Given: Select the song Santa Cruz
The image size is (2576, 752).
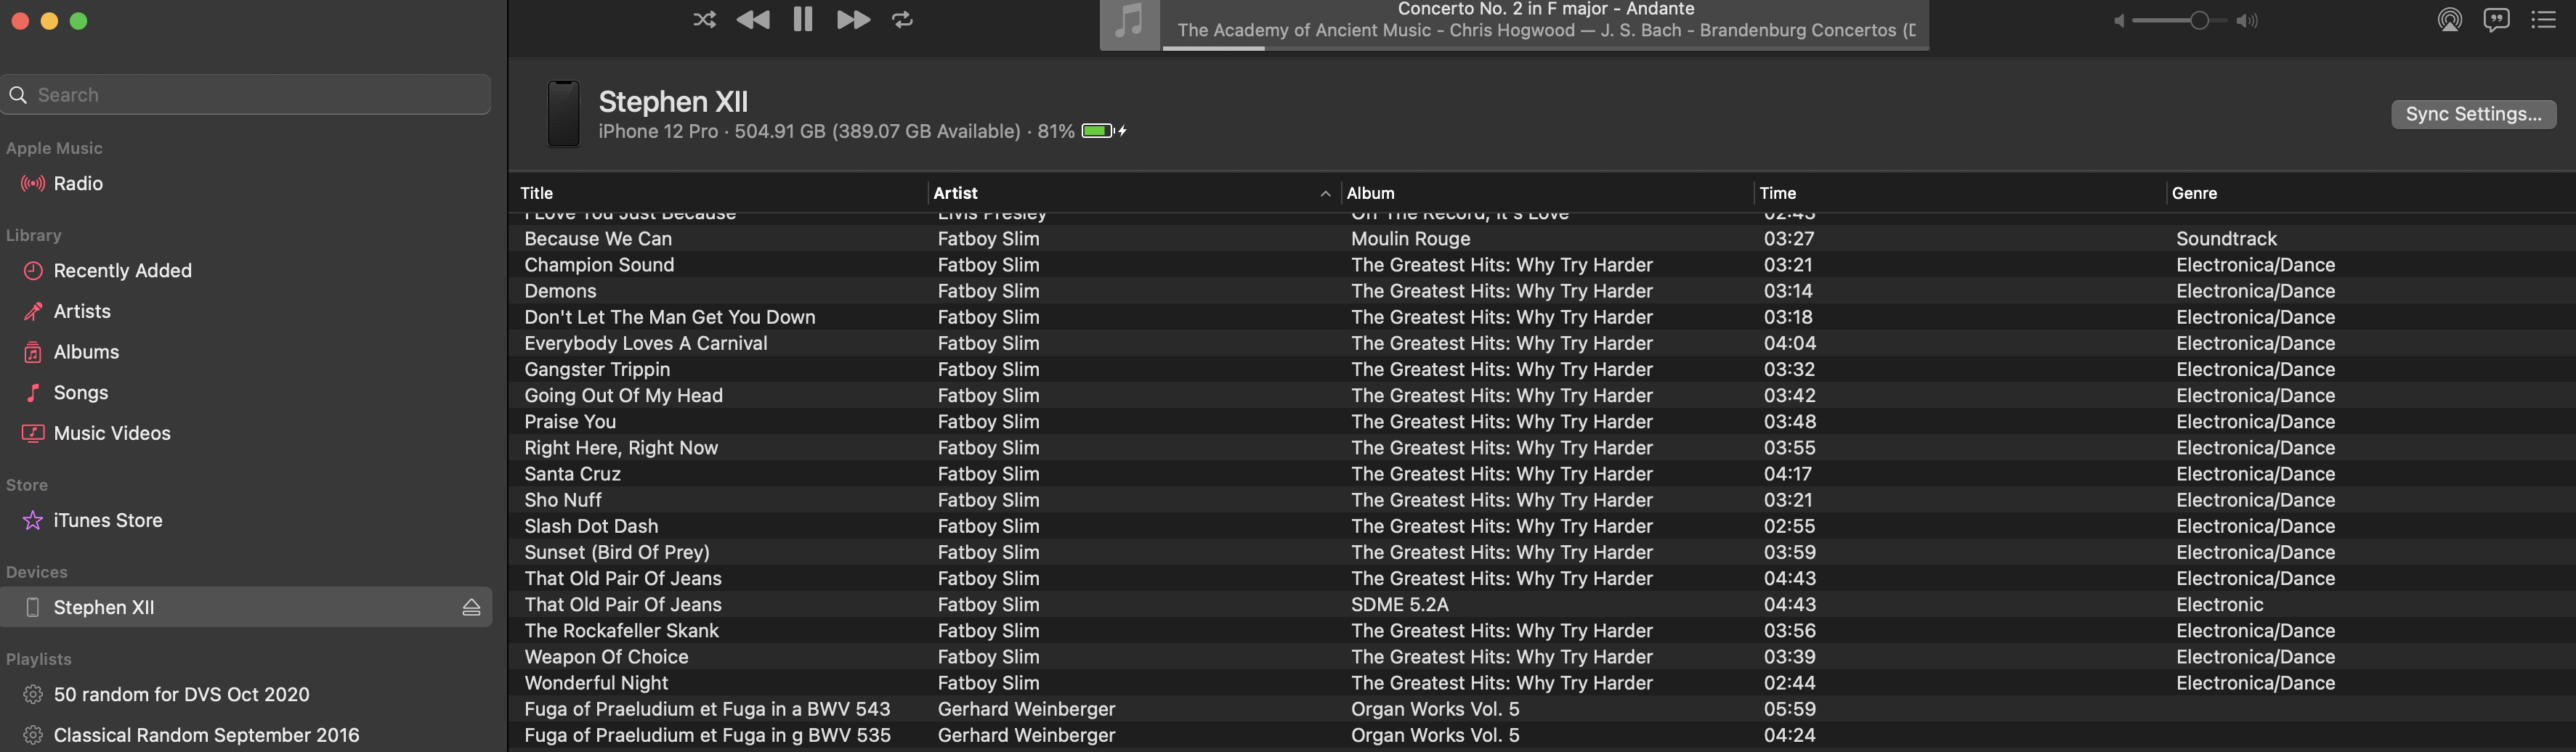Looking at the screenshot, I should 572,473.
